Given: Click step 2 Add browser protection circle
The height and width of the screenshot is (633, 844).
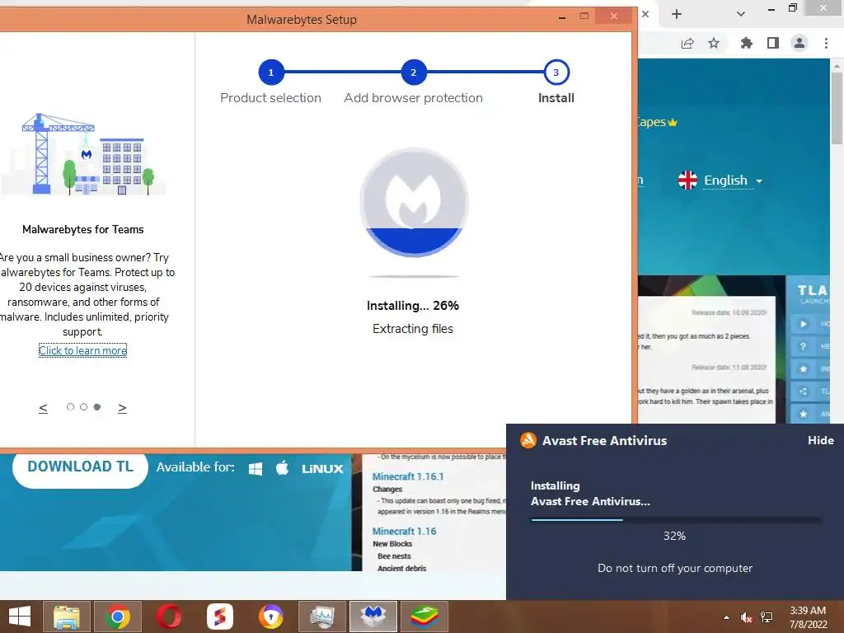Looking at the screenshot, I should click(x=414, y=73).
